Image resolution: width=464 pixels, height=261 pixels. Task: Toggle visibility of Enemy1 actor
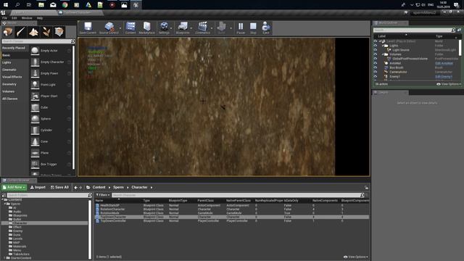pos(376,77)
